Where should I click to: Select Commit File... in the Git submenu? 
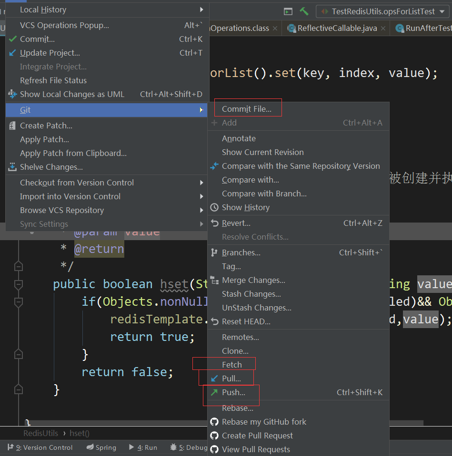247,109
